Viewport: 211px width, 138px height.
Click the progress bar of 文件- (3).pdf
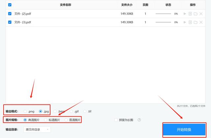click(163, 22)
